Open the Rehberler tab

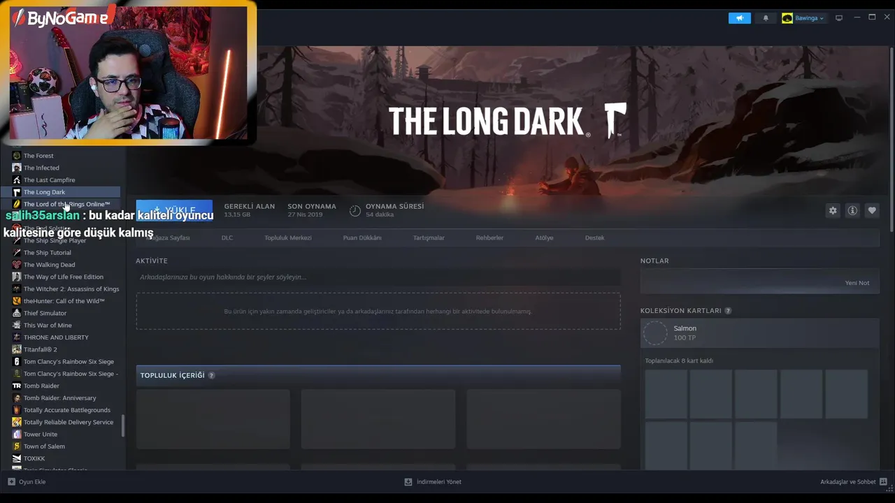(489, 238)
